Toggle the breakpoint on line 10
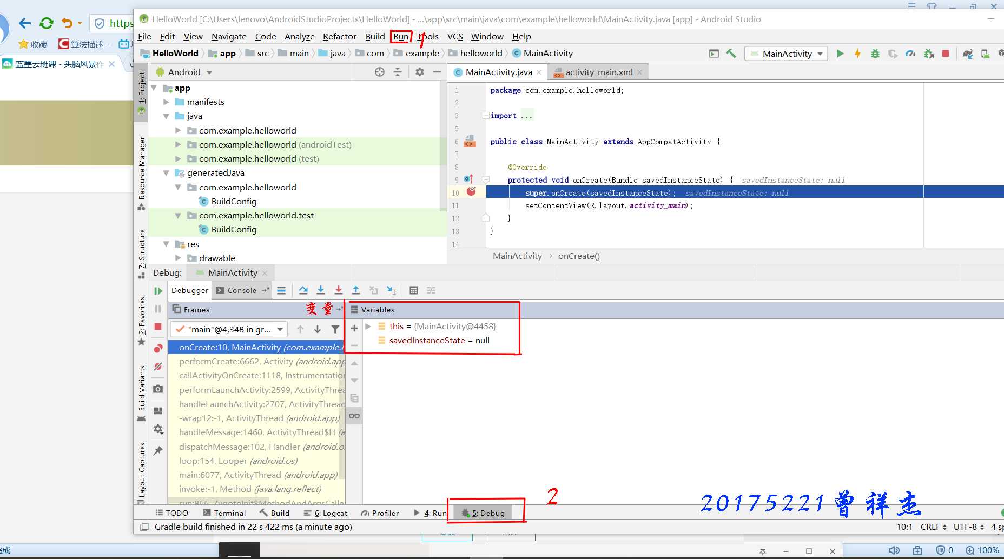 pyautogui.click(x=471, y=191)
